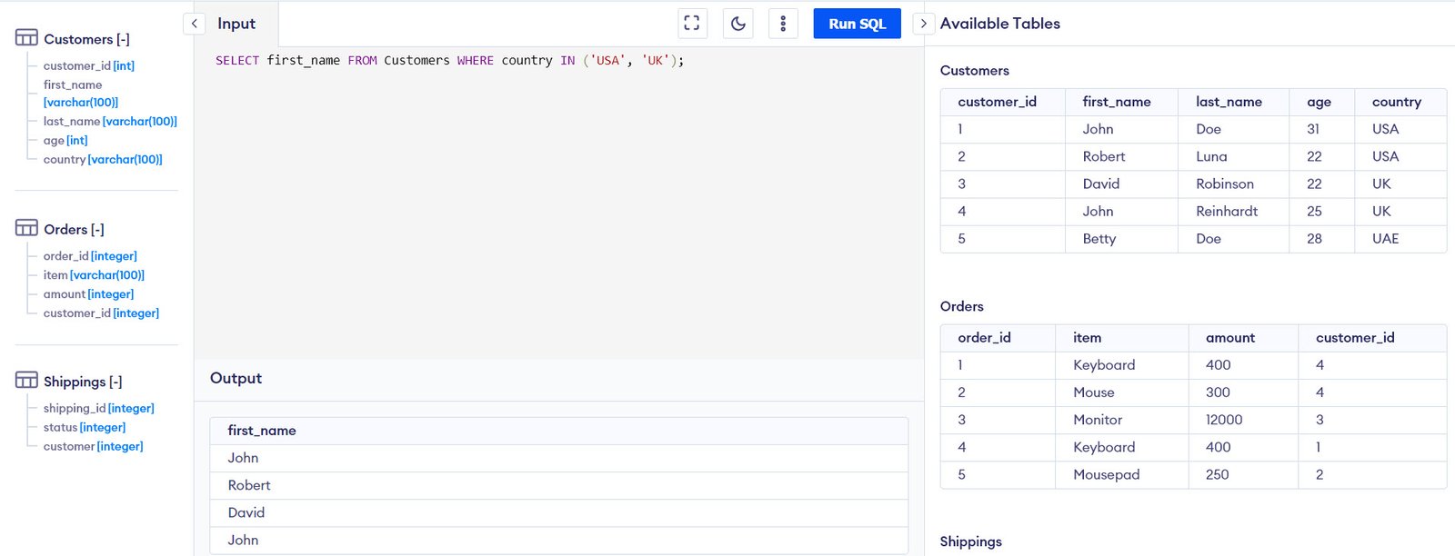Click the Available Tables heading

[999, 24]
